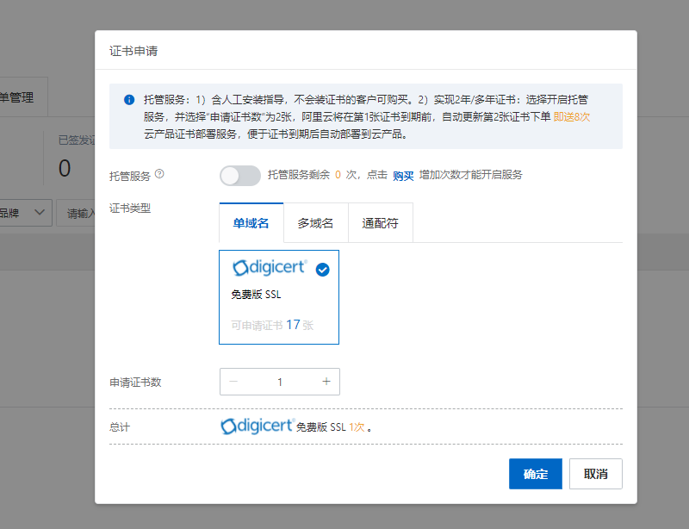The width and height of the screenshot is (689, 529).
Task: Click the 请输入 search field behind dialog
Action: click(76, 213)
